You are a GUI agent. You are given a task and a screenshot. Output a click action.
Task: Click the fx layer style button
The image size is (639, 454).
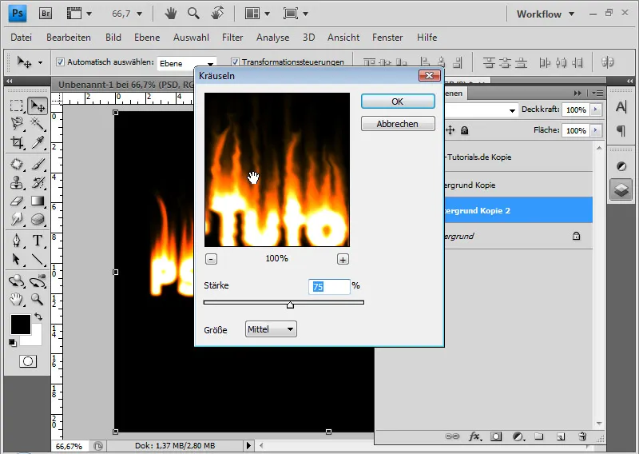click(x=474, y=437)
